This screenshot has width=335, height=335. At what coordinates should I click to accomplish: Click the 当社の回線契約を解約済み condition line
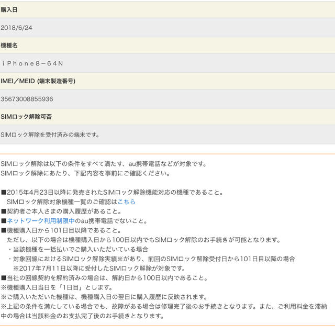[105, 278]
